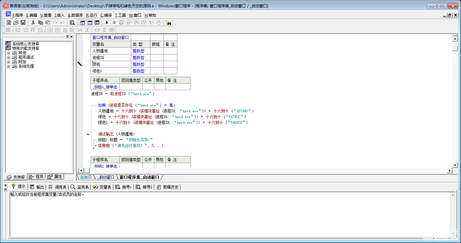Click the redo arrow toolbar icon
Screen dimensions: 461x243
tap(55, 22)
